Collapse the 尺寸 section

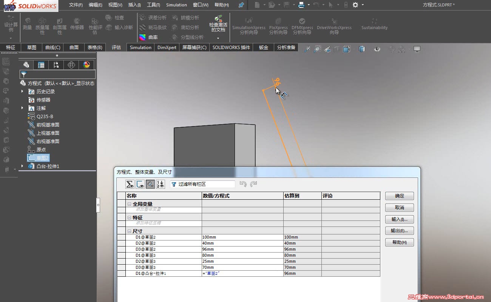129,231
